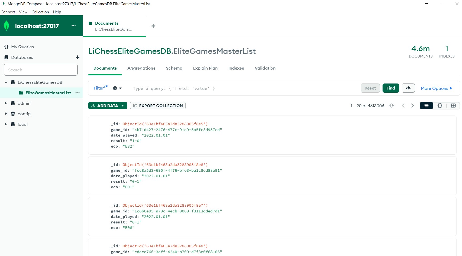Export the collection

158,105
